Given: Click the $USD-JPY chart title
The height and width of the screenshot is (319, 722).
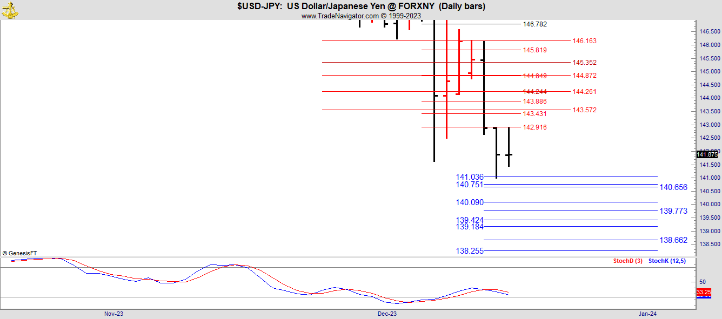Looking at the screenshot, I should click(361, 6).
